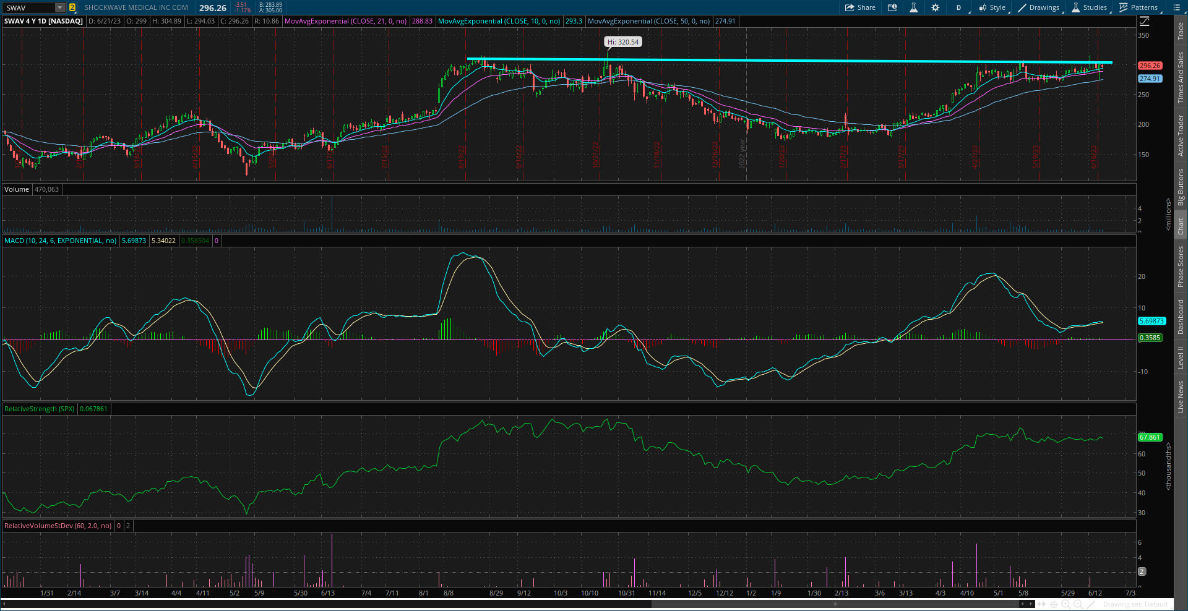Toggle the chart scale mode icon
Screen dimensions: 1188x611
1144,21
